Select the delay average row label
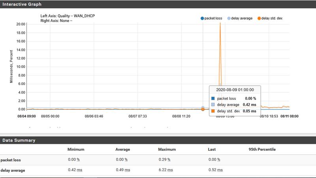The height and width of the screenshot is (178, 316). pos(13,171)
